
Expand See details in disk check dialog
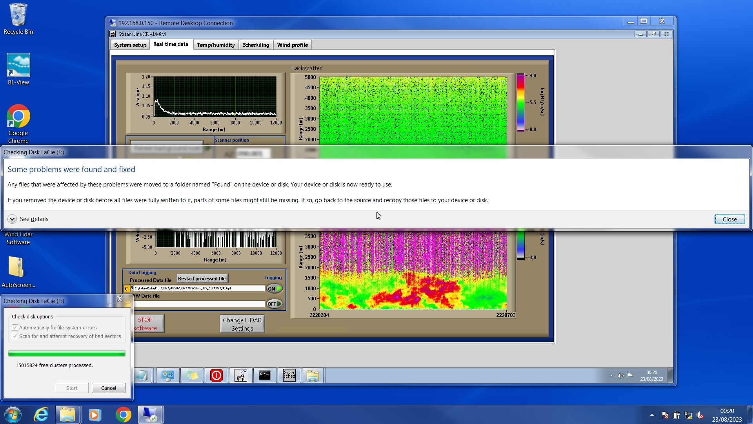pyautogui.click(x=12, y=219)
